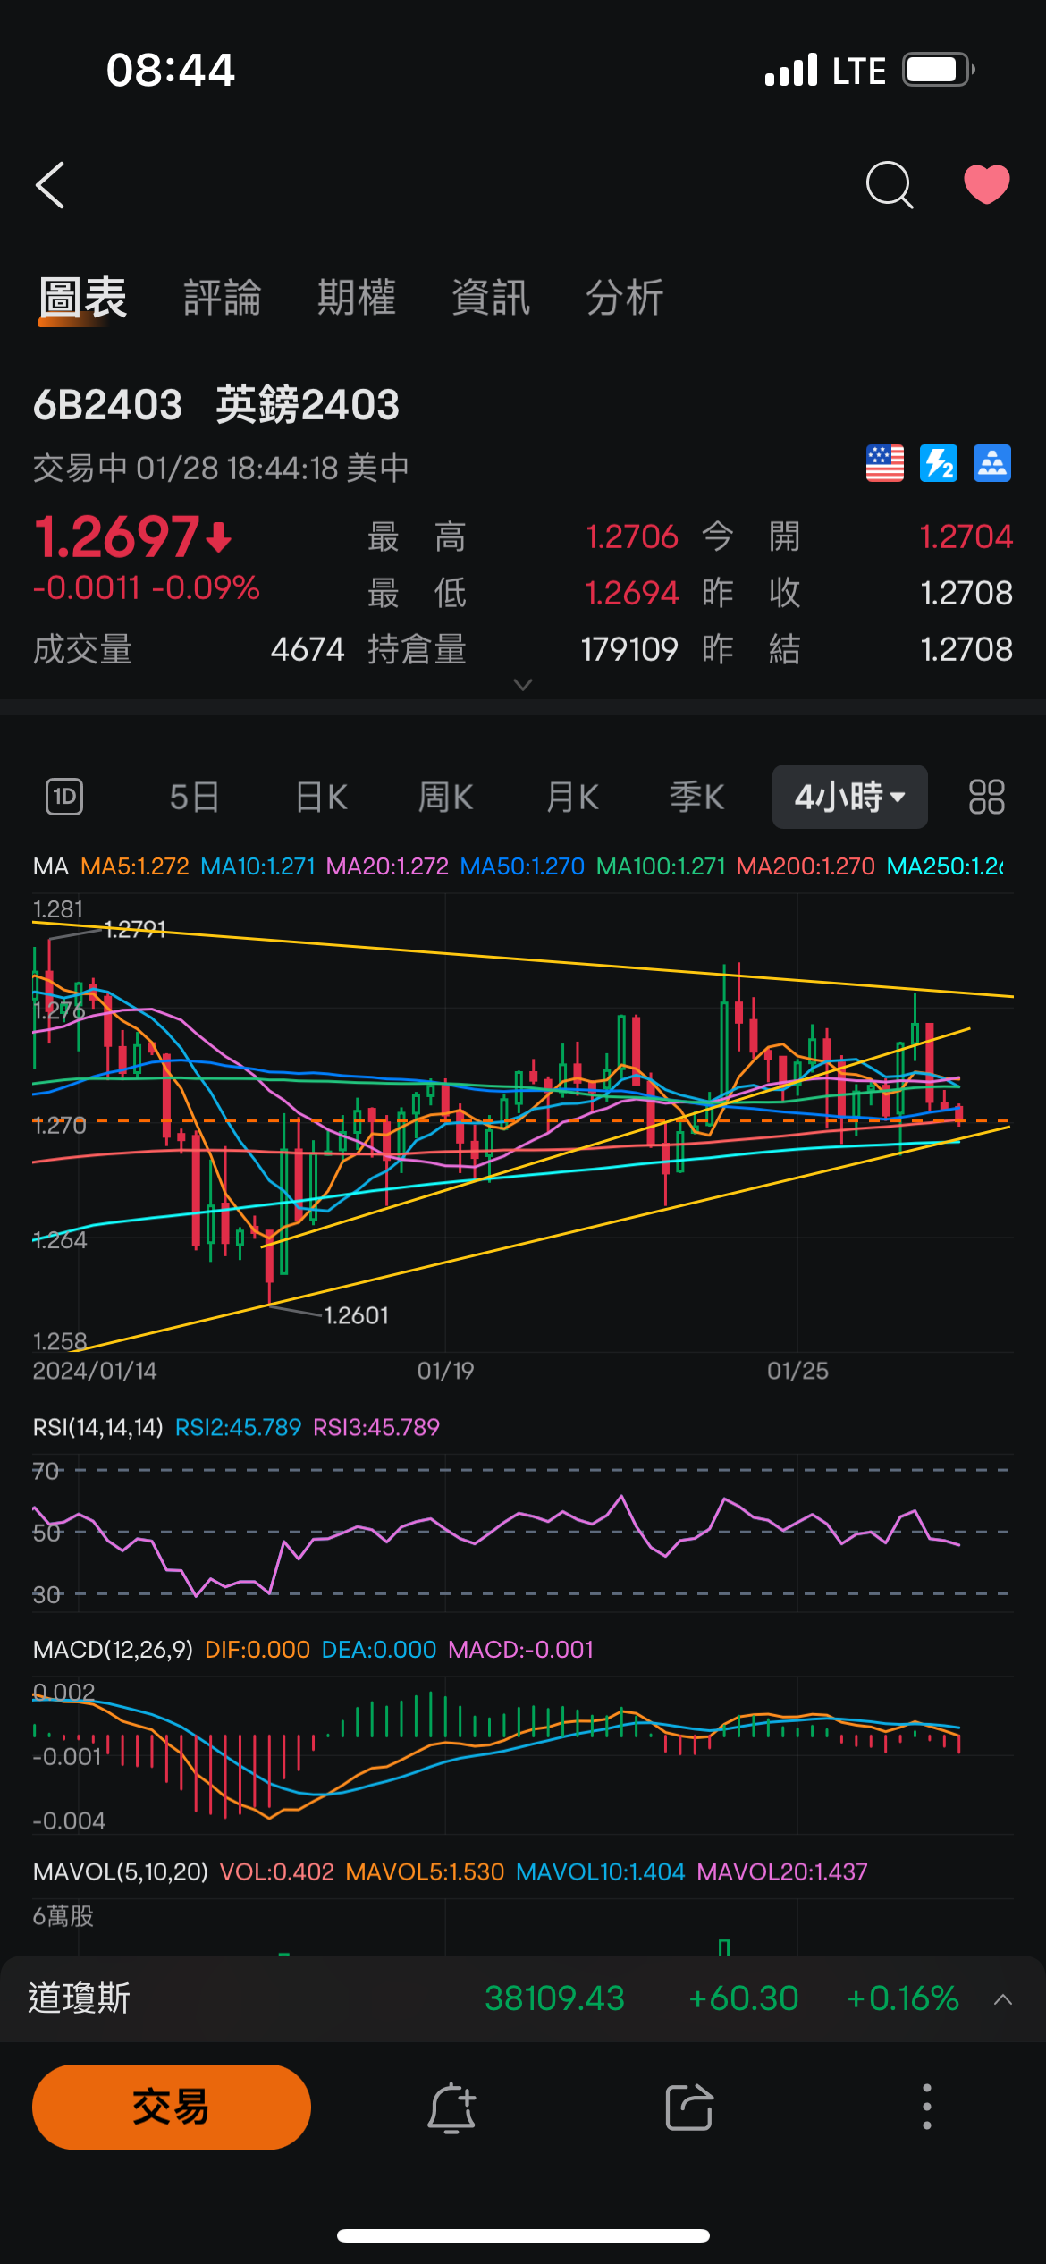Tap the 最高 value 1.2706
The height and width of the screenshot is (2264, 1046).
[x=632, y=536]
